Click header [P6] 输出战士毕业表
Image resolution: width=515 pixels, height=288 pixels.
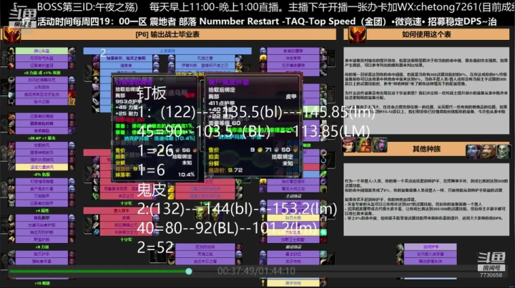coord(167,34)
